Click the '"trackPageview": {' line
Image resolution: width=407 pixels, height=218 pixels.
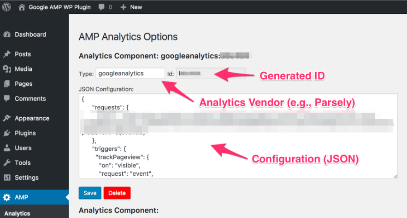[122, 157]
